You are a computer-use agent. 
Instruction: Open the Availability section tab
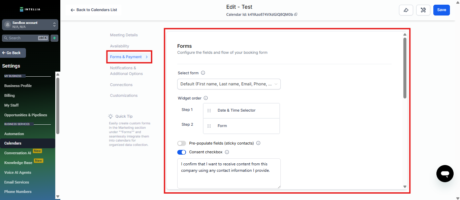tap(119, 46)
